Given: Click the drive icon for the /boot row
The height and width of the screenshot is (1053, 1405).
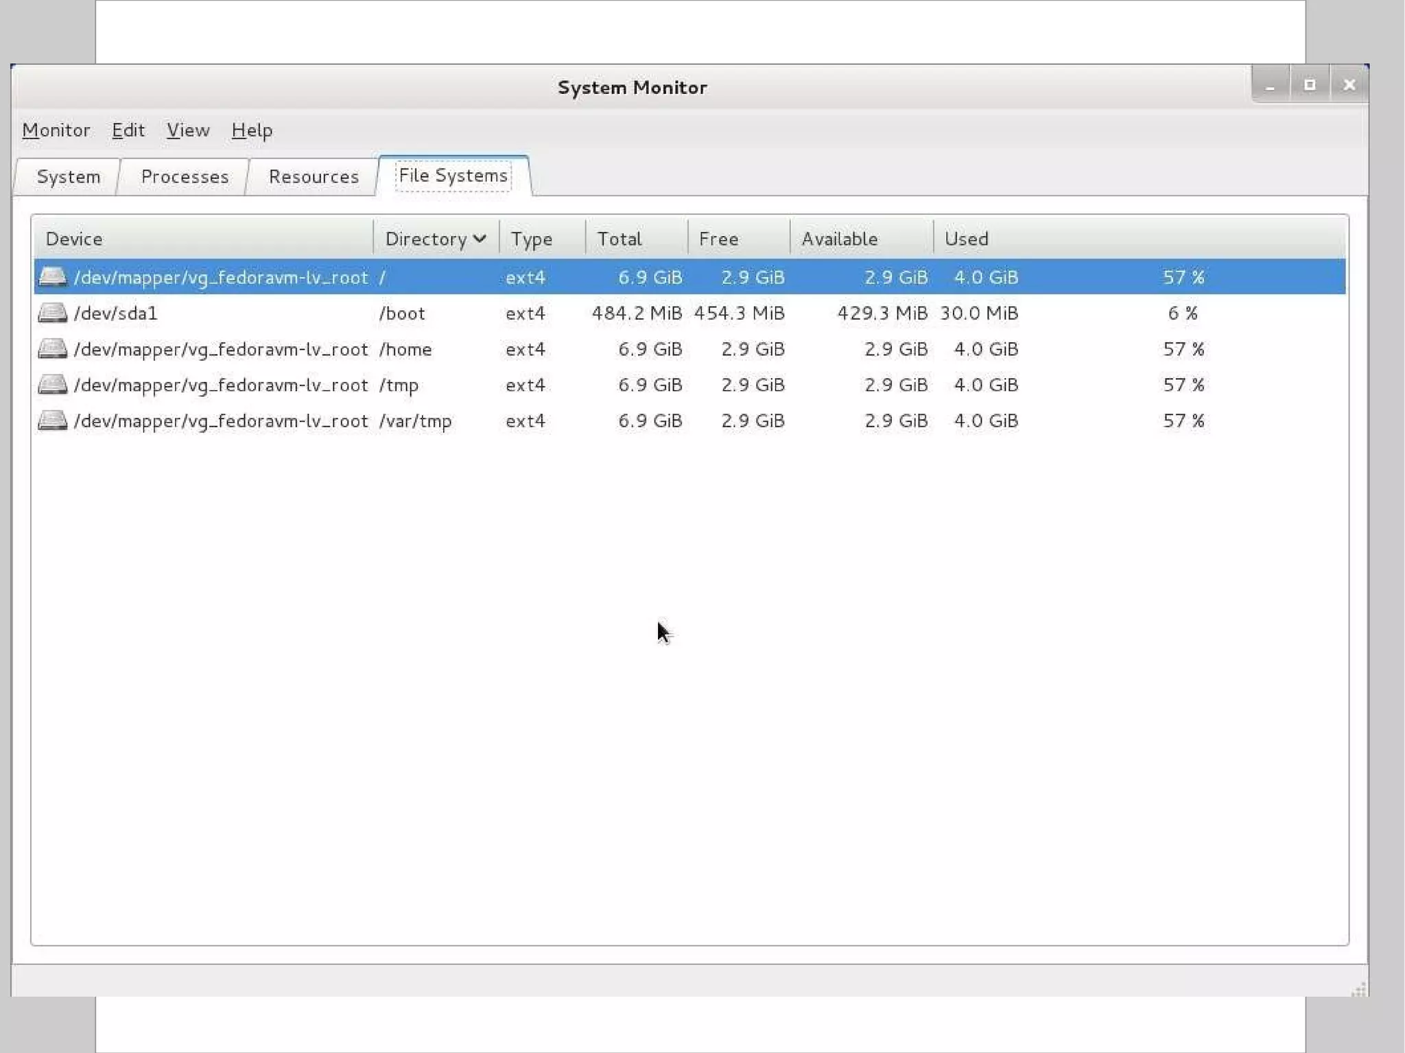Looking at the screenshot, I should [x=52, y=313].
